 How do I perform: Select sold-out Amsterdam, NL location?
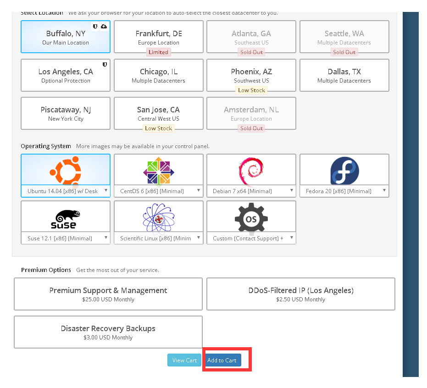pos(251,113)
